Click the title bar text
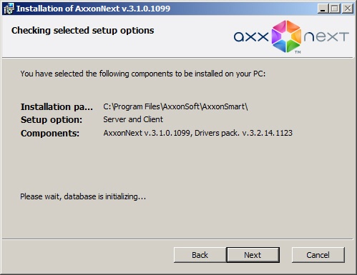 coord(93,9)
